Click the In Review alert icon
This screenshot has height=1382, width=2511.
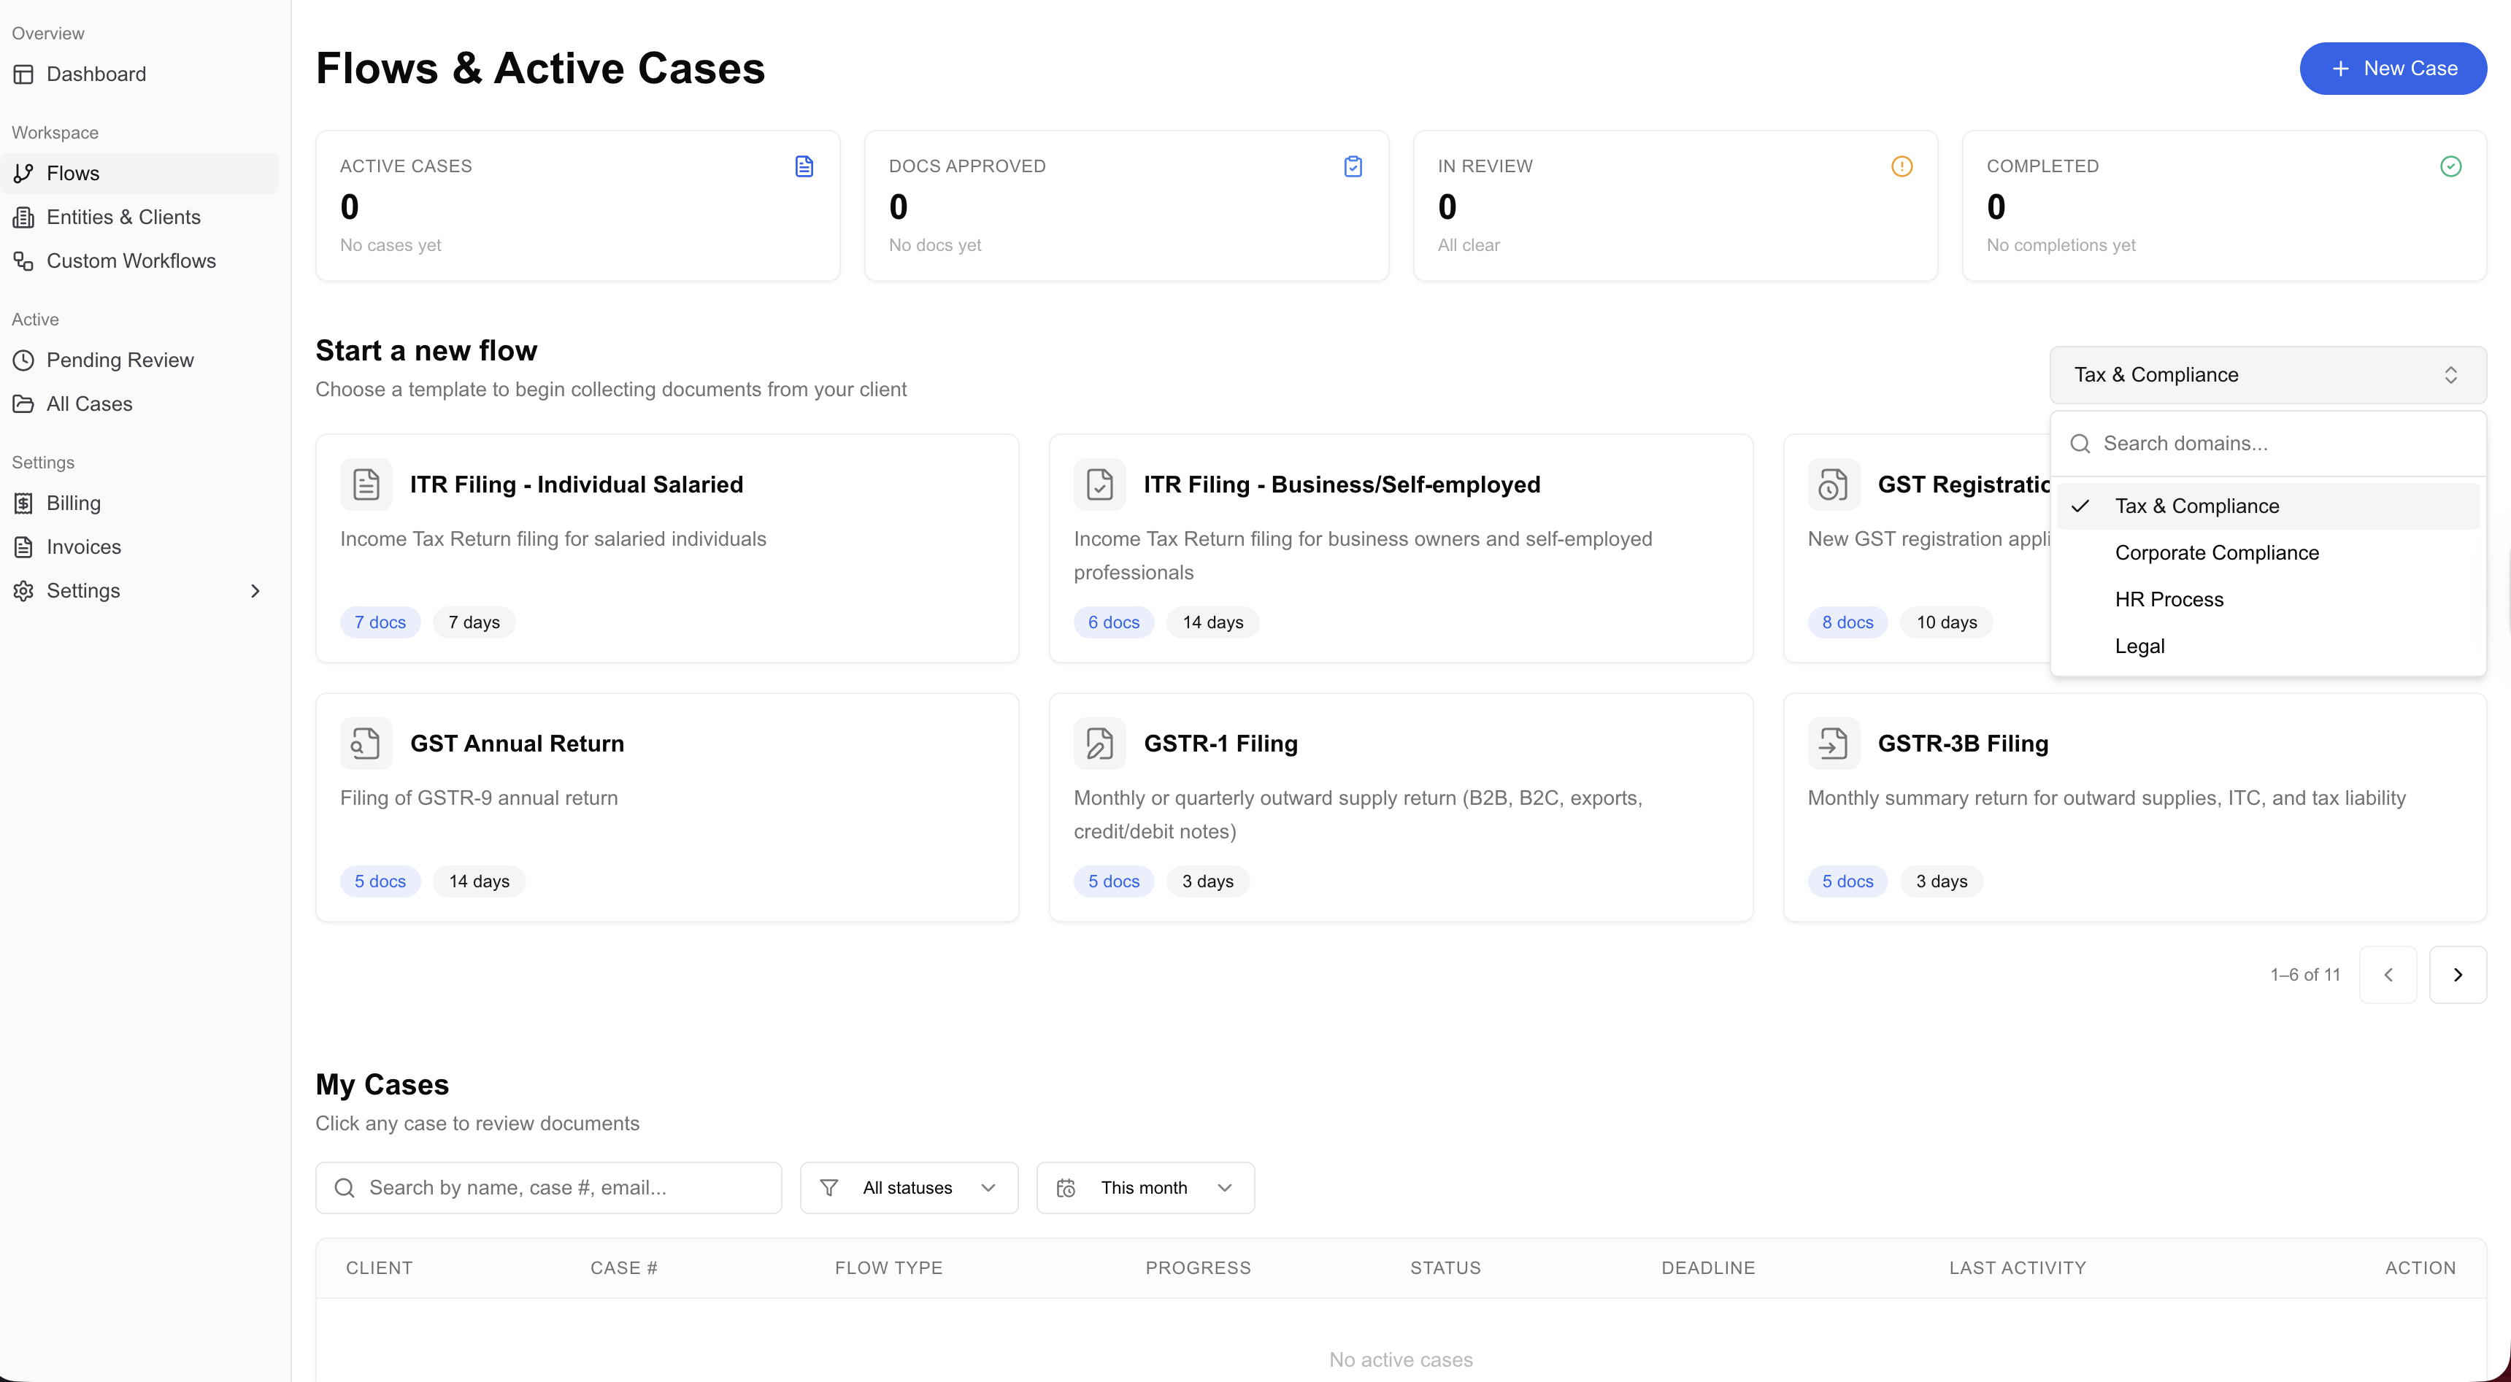tap(1901, 166)
